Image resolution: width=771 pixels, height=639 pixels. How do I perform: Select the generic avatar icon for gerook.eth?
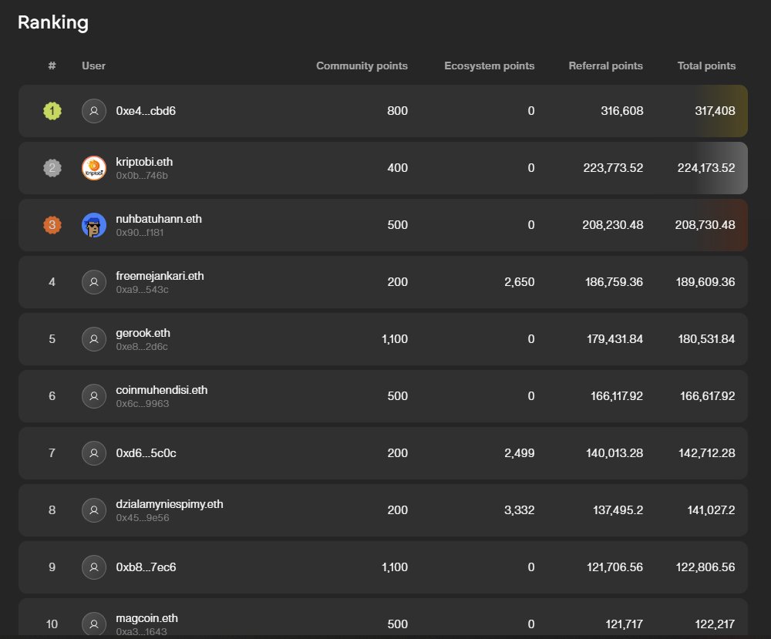(x=93, y=338)
